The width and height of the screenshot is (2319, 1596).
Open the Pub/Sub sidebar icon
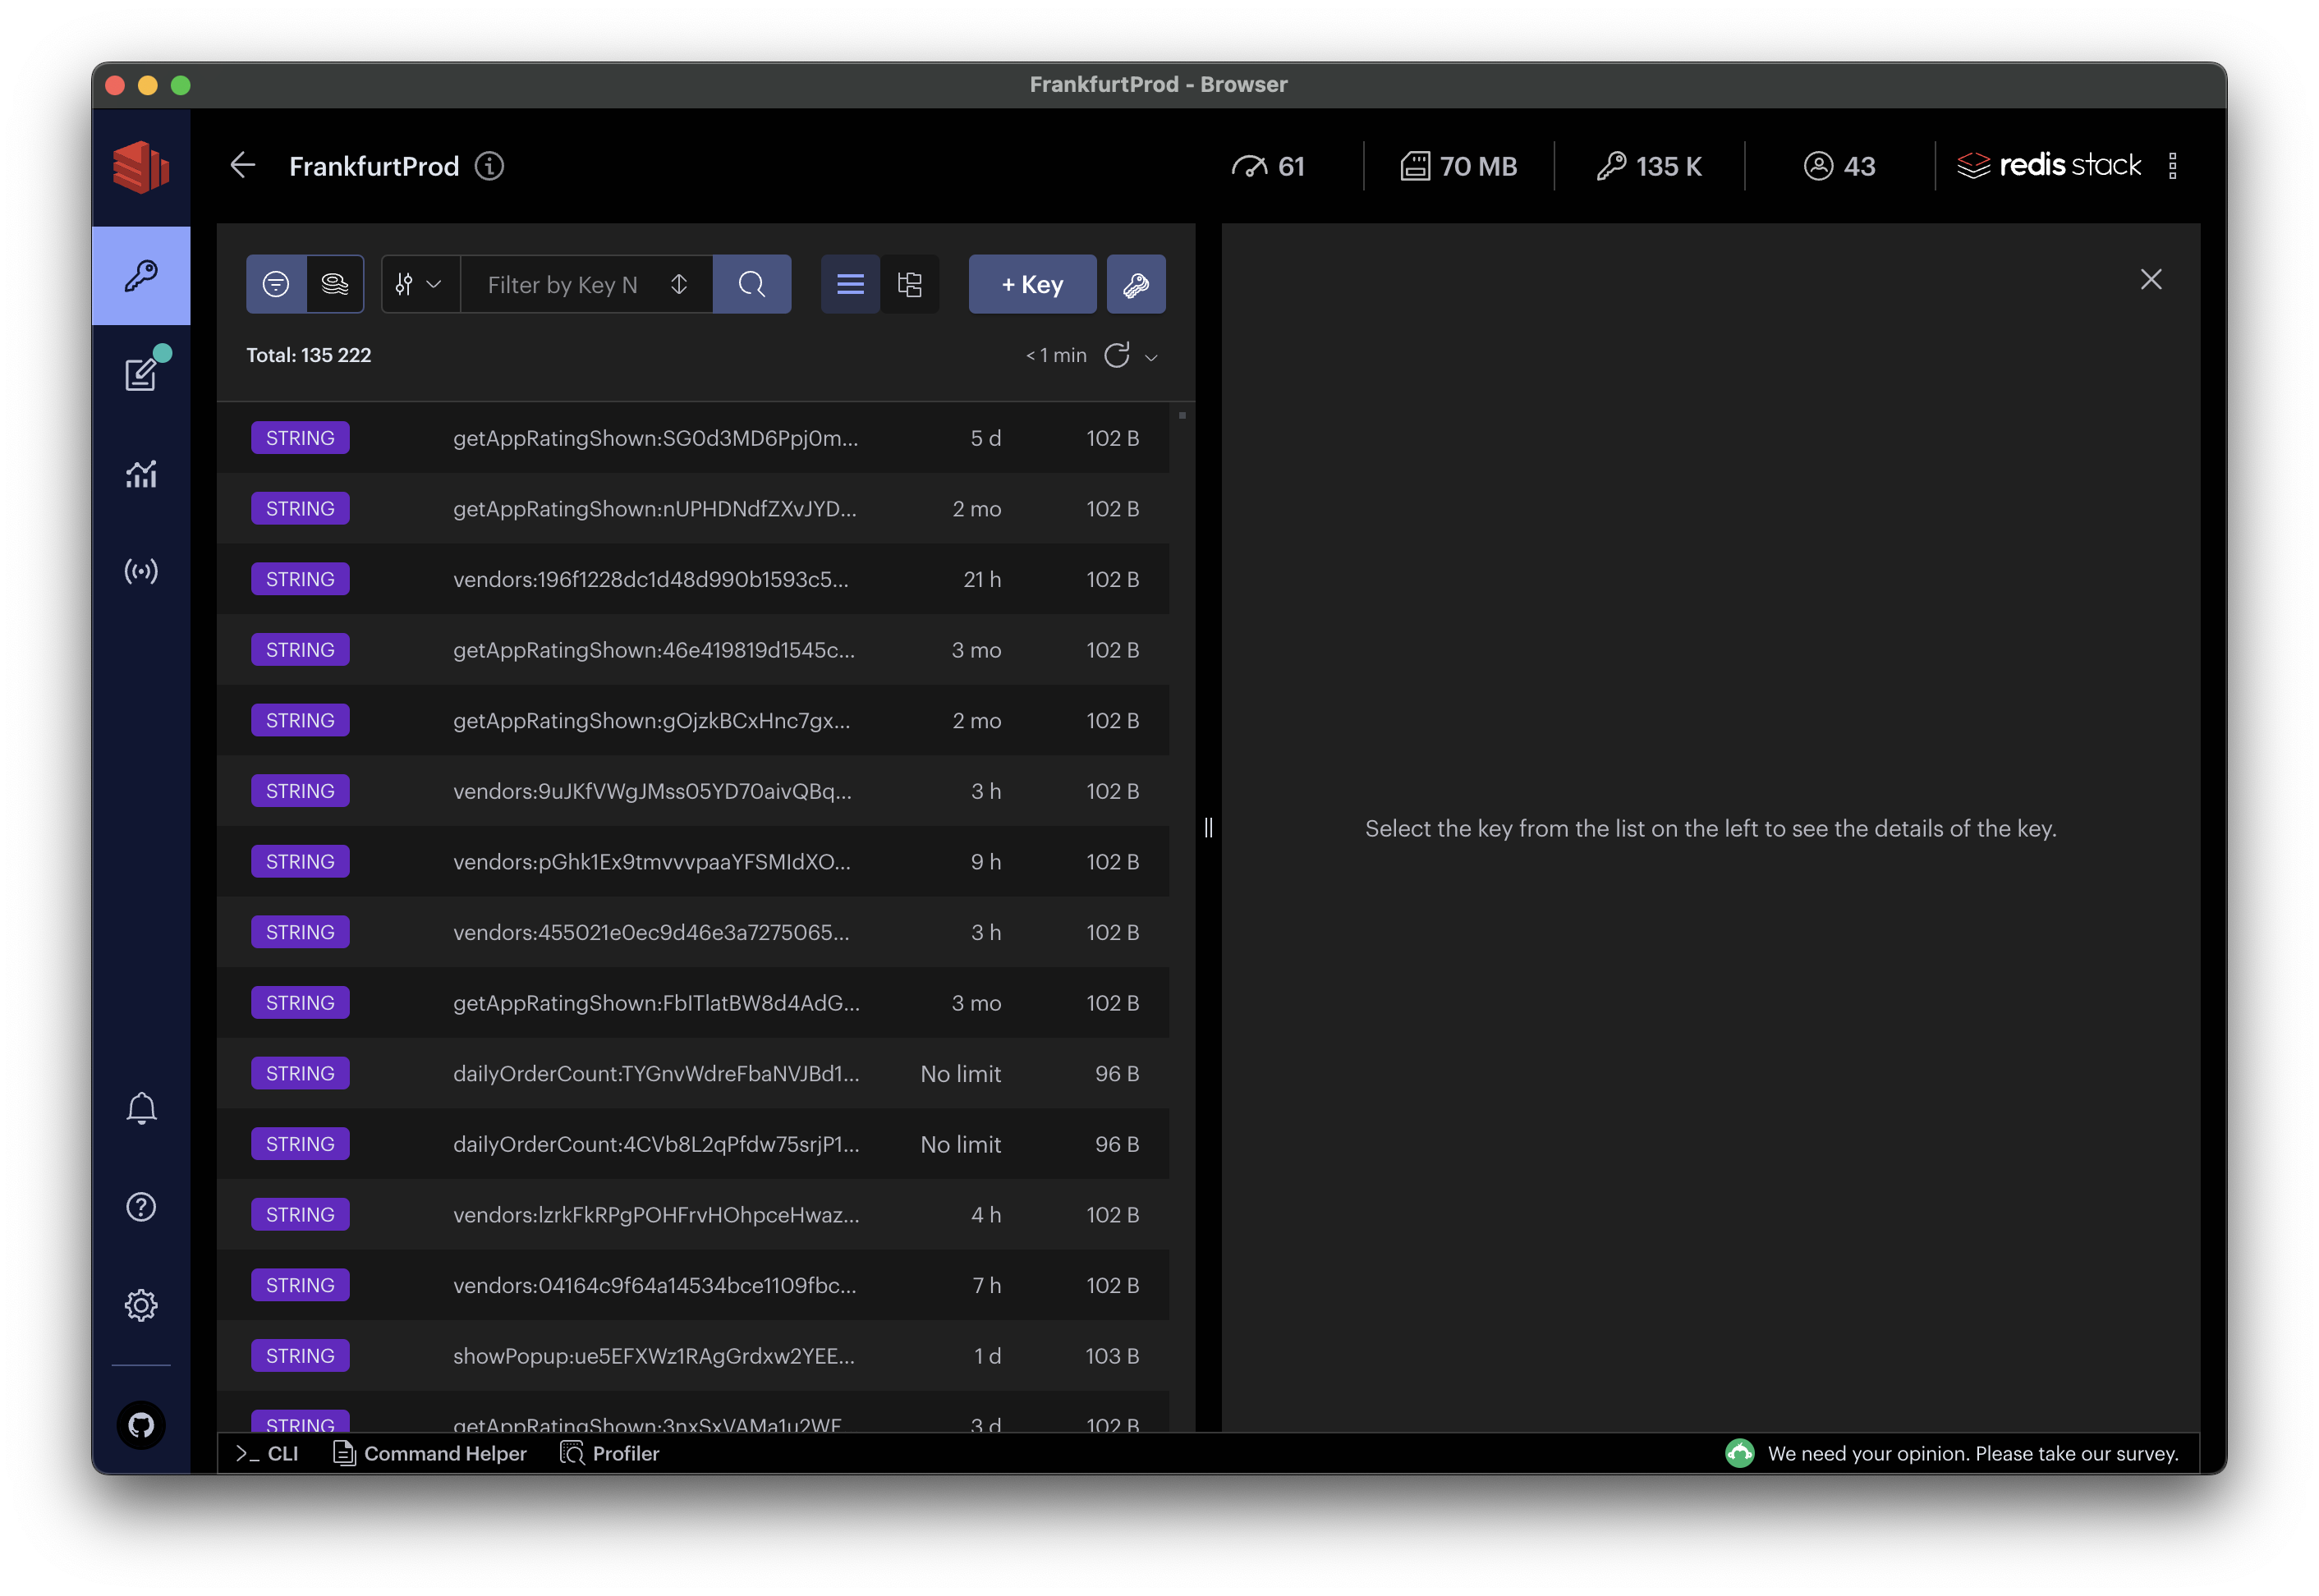pyautogui.click(x=141, y=571)
